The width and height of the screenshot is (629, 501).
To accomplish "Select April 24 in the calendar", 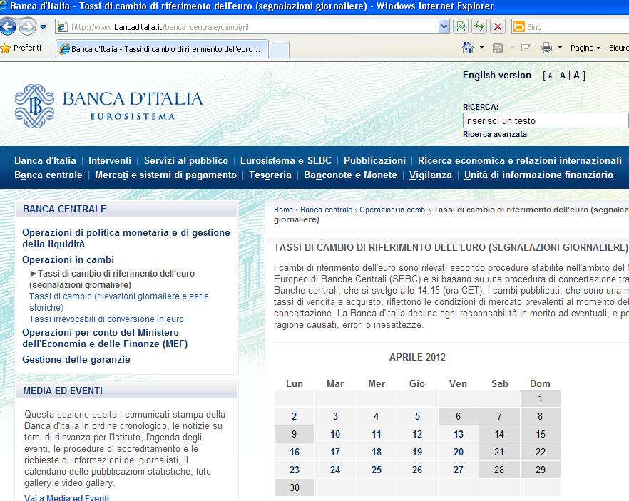I will (x=335, y=470).
